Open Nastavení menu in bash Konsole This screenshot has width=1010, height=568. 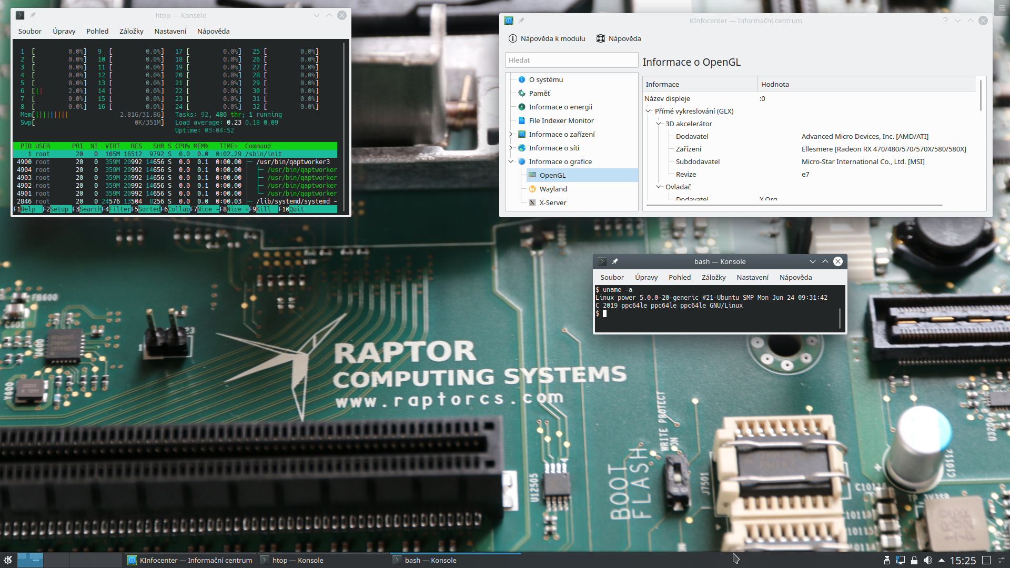pos(752,277)
